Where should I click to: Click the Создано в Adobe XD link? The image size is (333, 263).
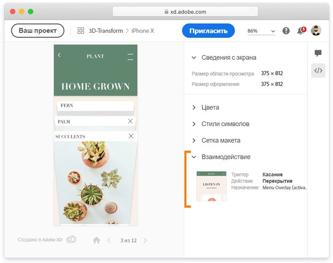pyautogui.click(x=40, y=239)
